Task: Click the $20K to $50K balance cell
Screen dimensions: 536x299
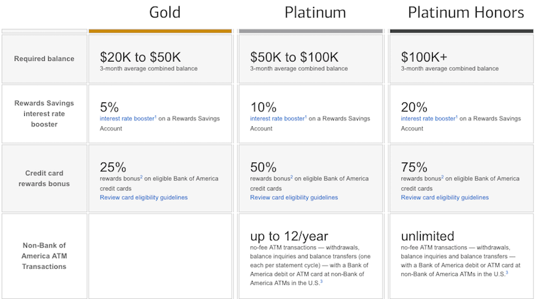Action: click(160, 59)
